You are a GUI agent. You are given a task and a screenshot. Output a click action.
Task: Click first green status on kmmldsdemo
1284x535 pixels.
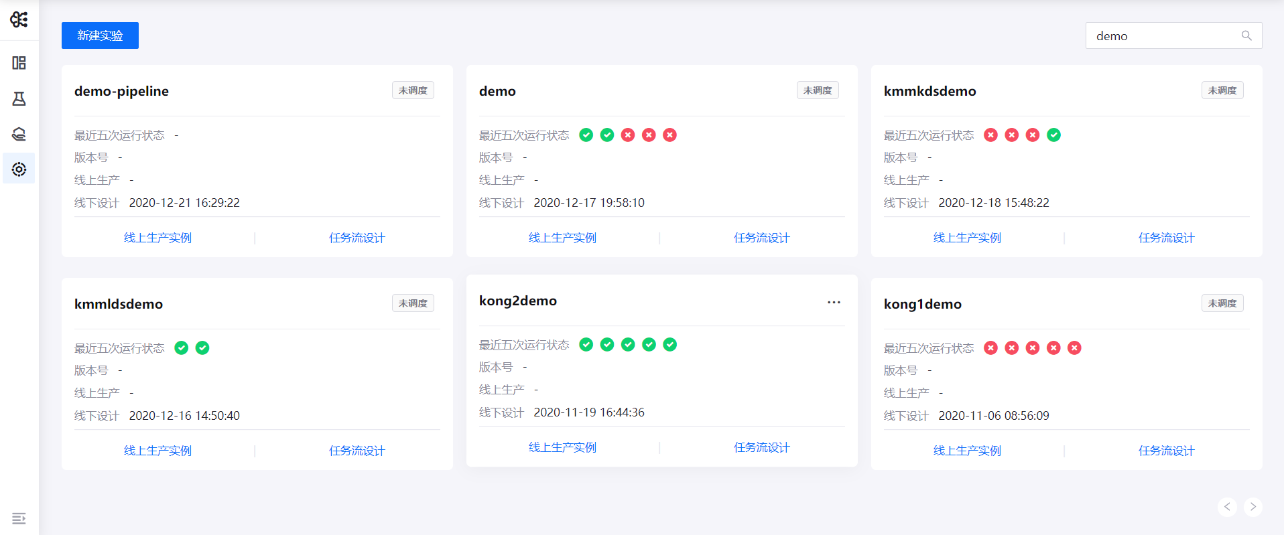(x=182, y=348)
